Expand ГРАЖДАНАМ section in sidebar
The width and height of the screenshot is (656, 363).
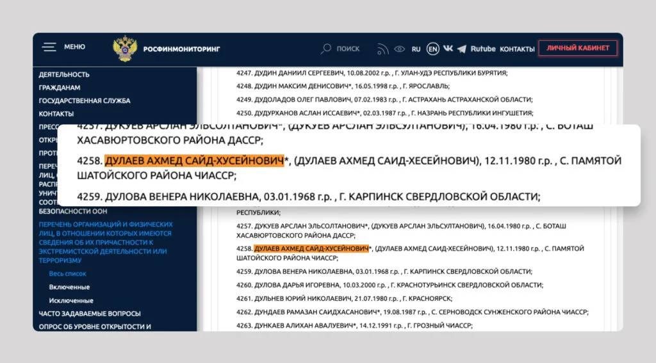(x=60, y=88)
